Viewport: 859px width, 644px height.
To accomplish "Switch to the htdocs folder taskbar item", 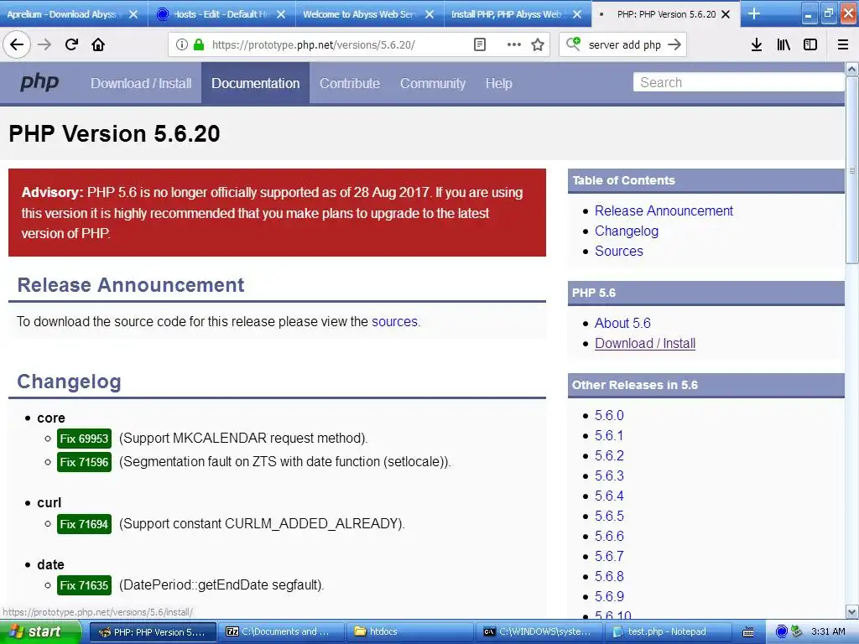I will [409, 631].
